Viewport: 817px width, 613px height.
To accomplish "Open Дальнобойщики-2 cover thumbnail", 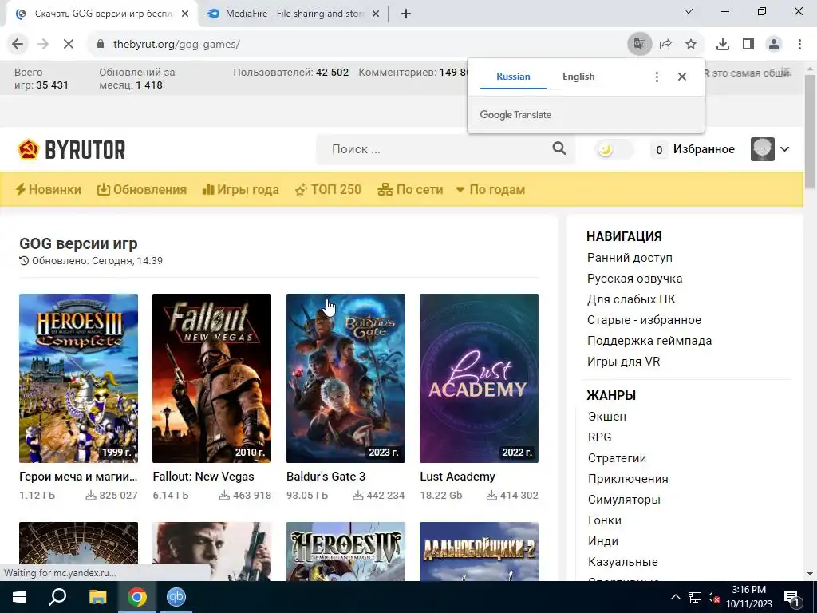I will (x=479, y=552).
